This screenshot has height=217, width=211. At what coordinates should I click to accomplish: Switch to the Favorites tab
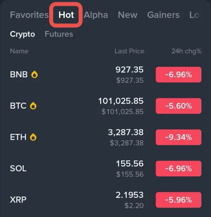tap(29, 15)
